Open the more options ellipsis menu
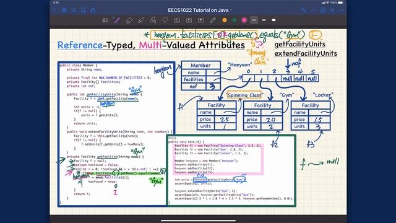This screenshot has height=223, width=396. (x=342, y=10)
